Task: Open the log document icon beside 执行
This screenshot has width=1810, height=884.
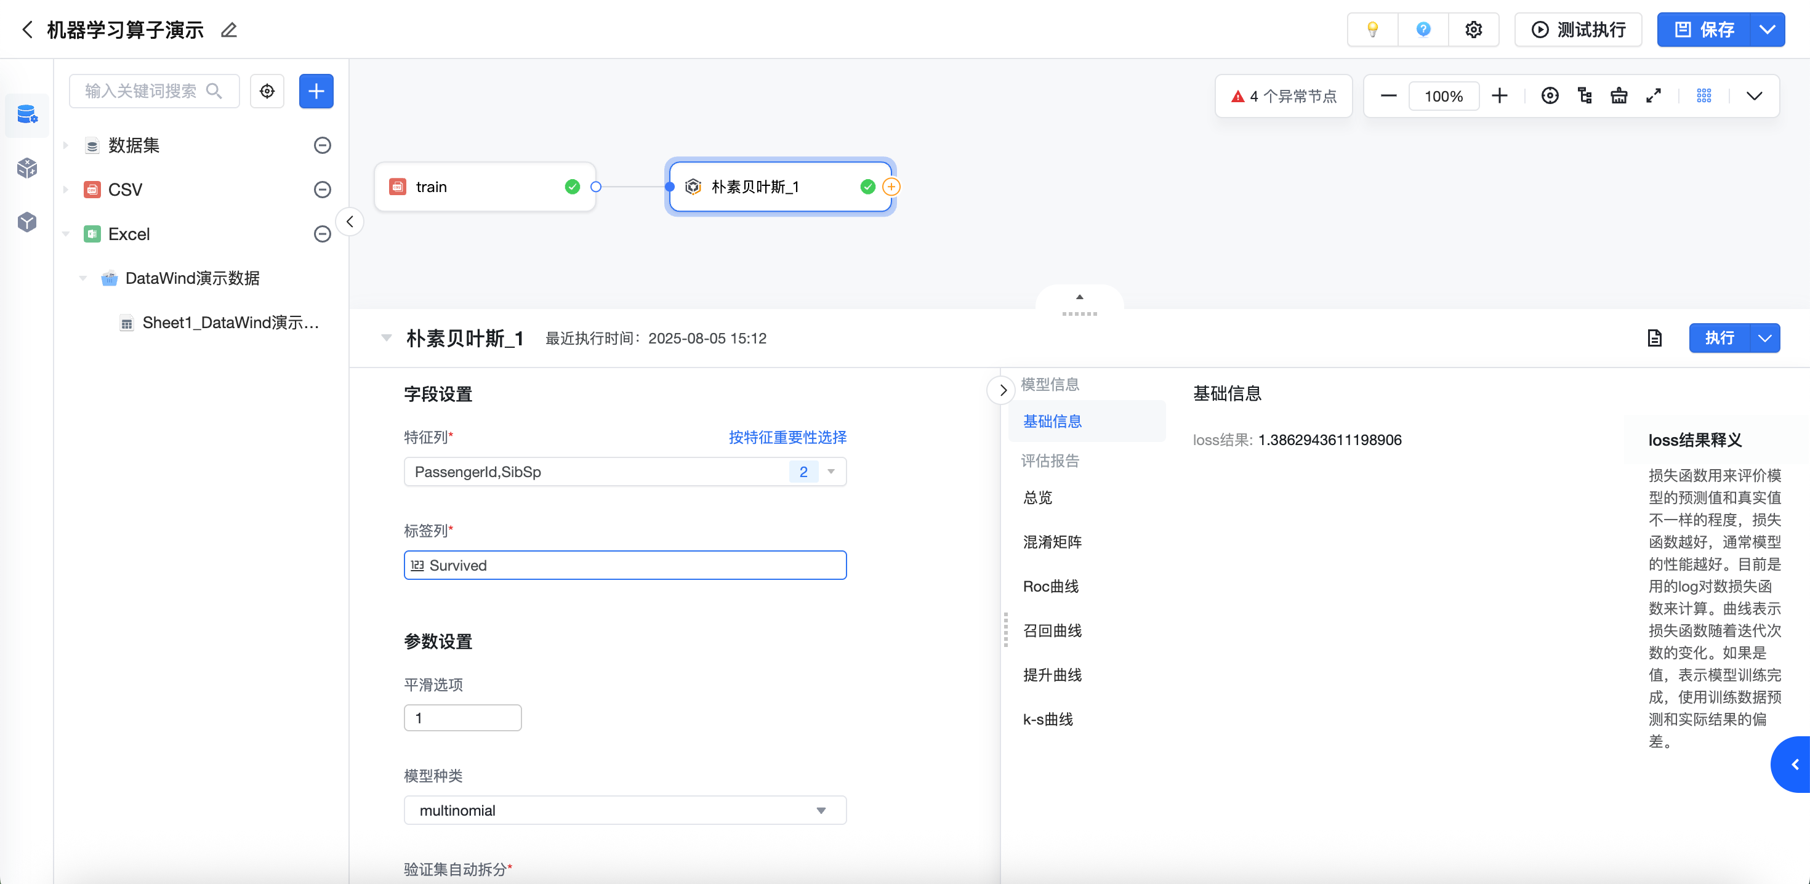Action: point(1655,338)
